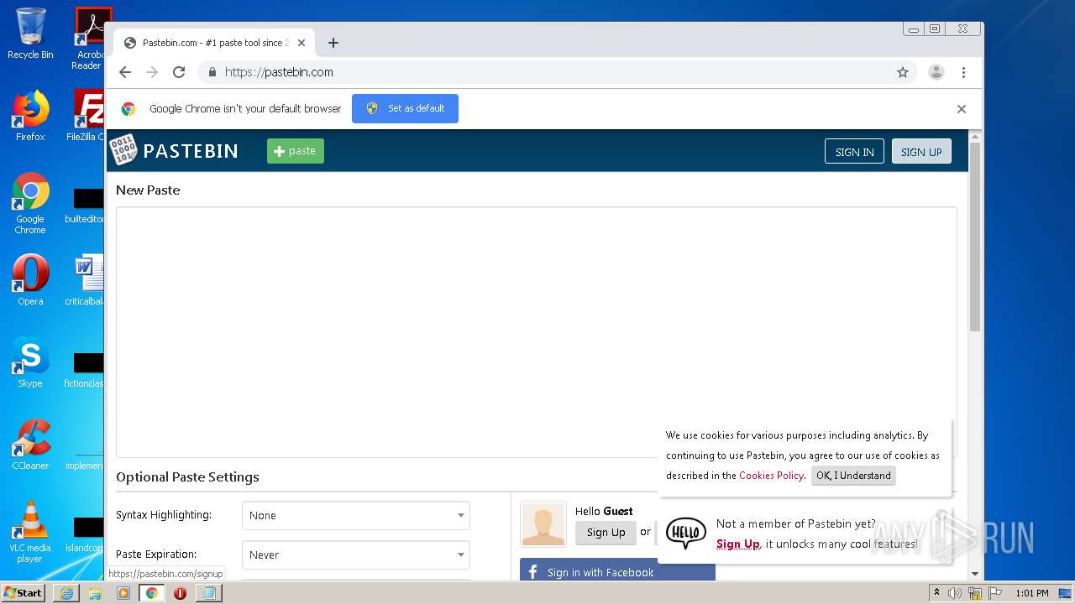This screenshot has height=604, width=1075.
Task: Click the address bar URL
Action: coord(279,72)
